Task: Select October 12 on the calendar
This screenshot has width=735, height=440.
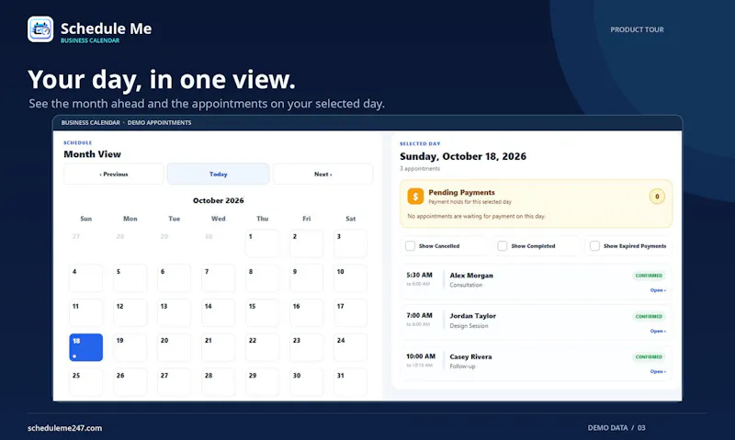Action: [130, 312]
